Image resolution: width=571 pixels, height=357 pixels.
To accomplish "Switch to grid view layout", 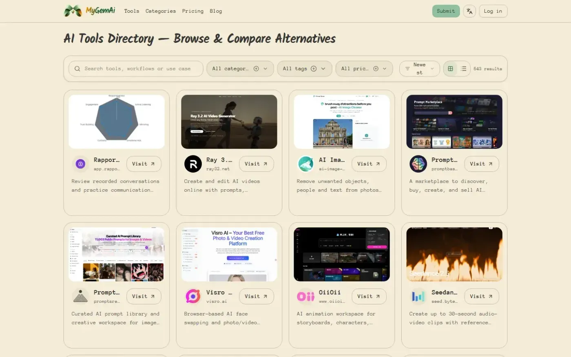I will coord(450,69).
